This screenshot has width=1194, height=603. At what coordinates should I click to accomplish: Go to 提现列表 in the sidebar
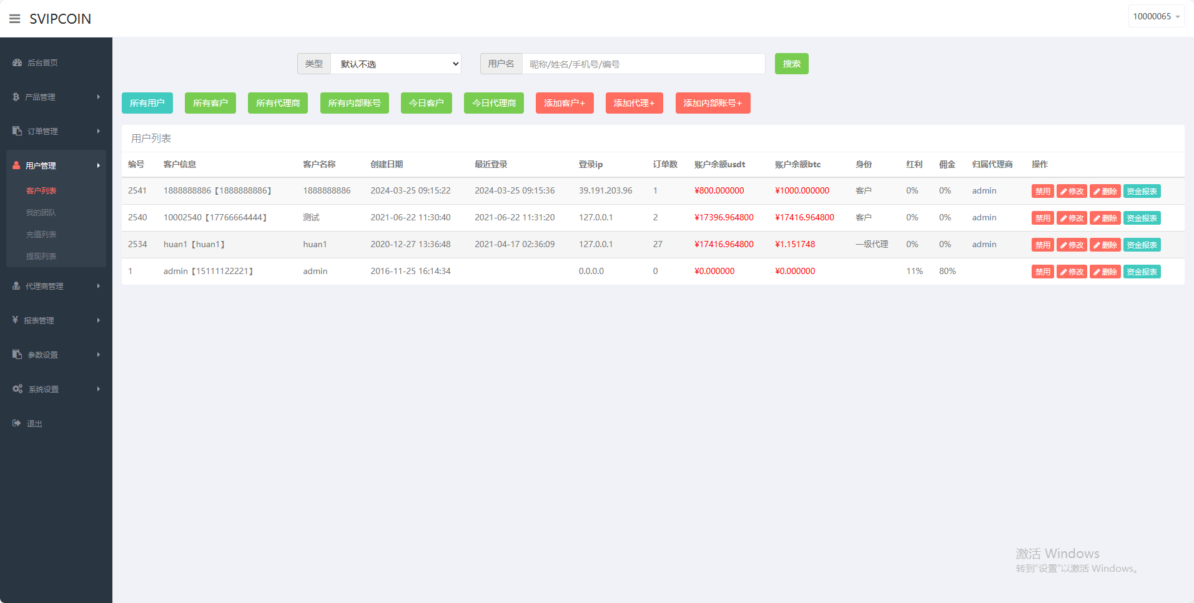click(x=41, y=256)
